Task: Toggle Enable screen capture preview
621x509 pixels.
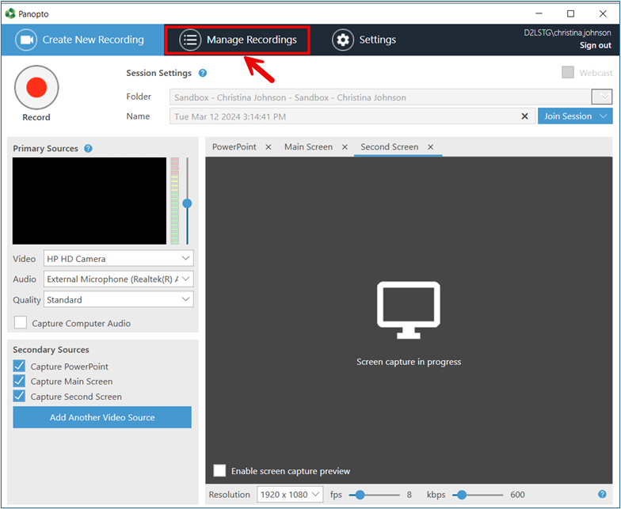Action: [219, 471]
